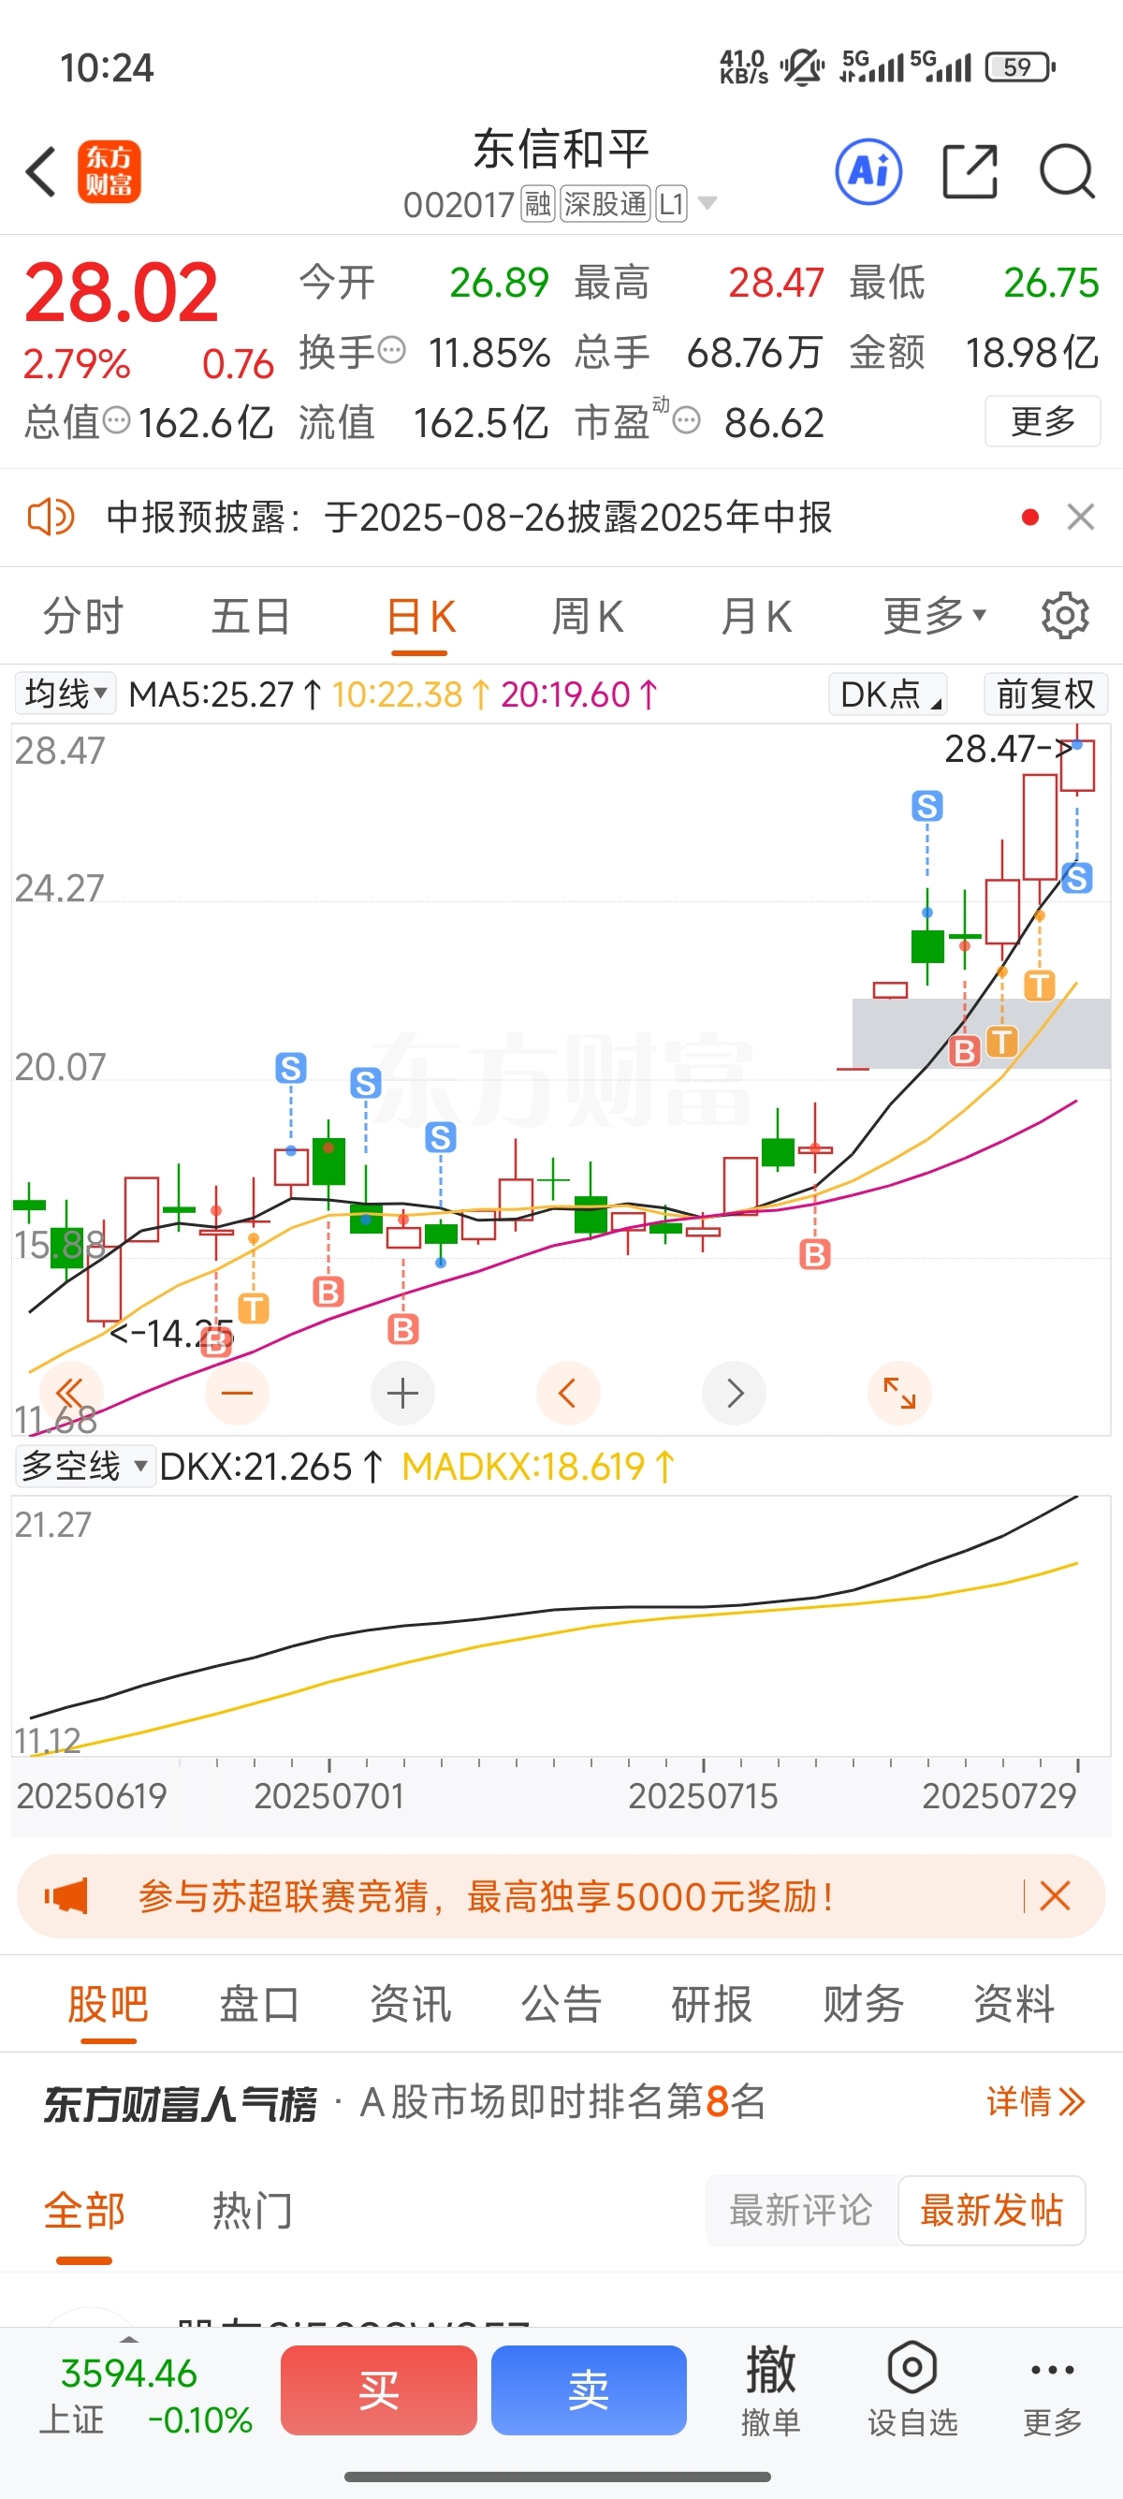Expand stock code dropdown triangle

tap(707, 203)
